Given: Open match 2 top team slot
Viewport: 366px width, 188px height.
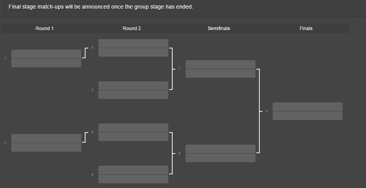Looking at the screenshot, I should 46,138.
